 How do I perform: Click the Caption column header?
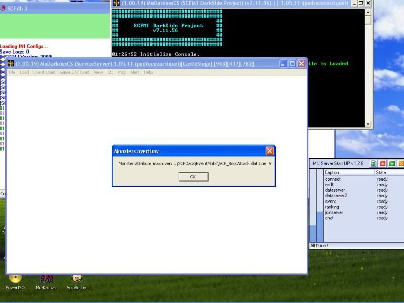(x=348, y=173)
